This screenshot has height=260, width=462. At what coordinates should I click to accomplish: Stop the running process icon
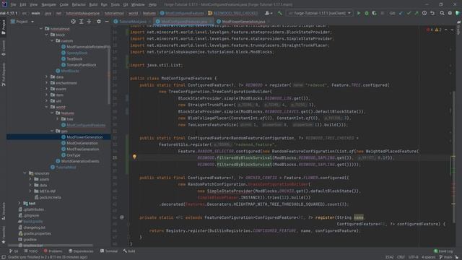[383, 13]
